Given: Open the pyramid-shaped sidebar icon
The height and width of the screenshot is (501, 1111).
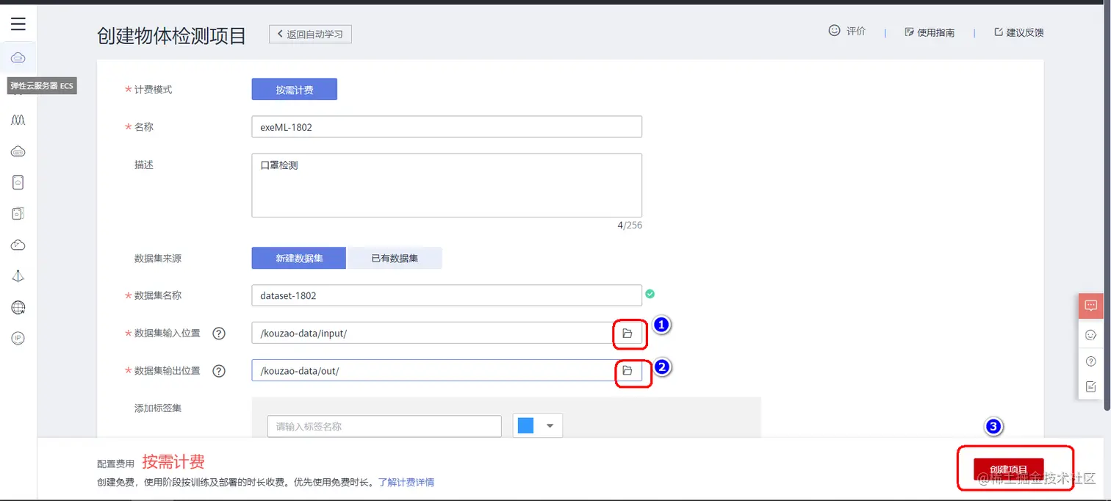Looking at the screenshot, I should (18, 276).
